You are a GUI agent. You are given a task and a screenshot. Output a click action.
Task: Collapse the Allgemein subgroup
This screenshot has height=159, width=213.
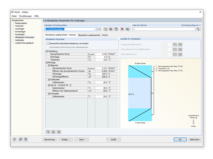49,66
